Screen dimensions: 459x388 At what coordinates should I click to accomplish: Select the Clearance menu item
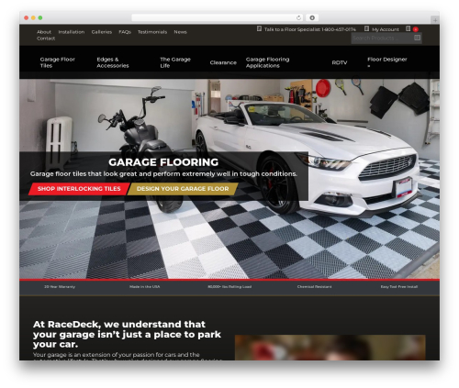(x=223, y=62)
